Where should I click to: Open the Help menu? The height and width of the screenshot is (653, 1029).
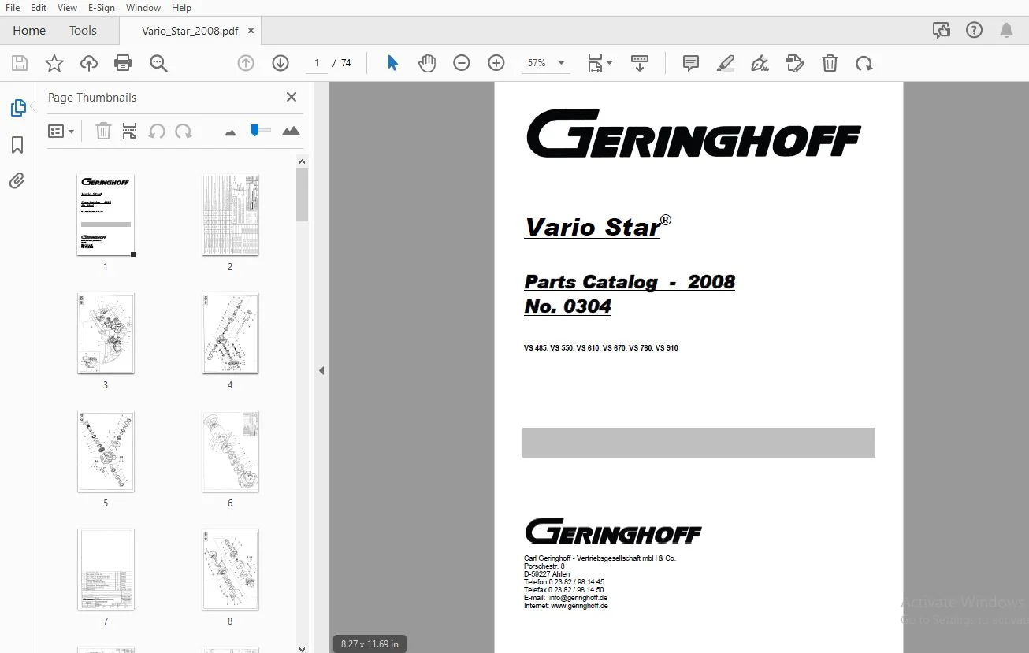181,7
